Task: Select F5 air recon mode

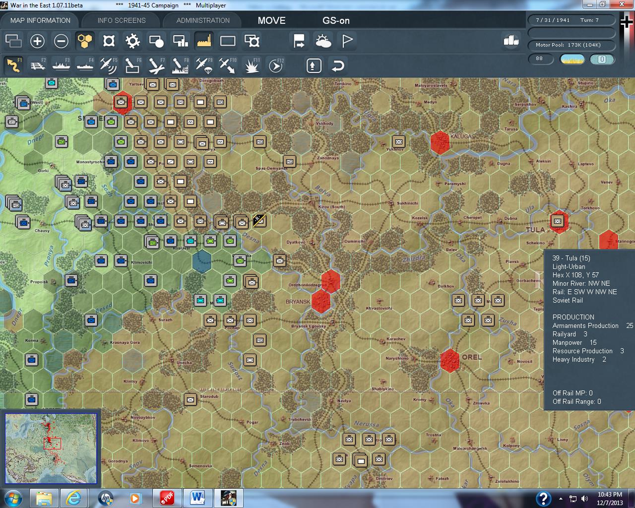Action: (109, 65)
